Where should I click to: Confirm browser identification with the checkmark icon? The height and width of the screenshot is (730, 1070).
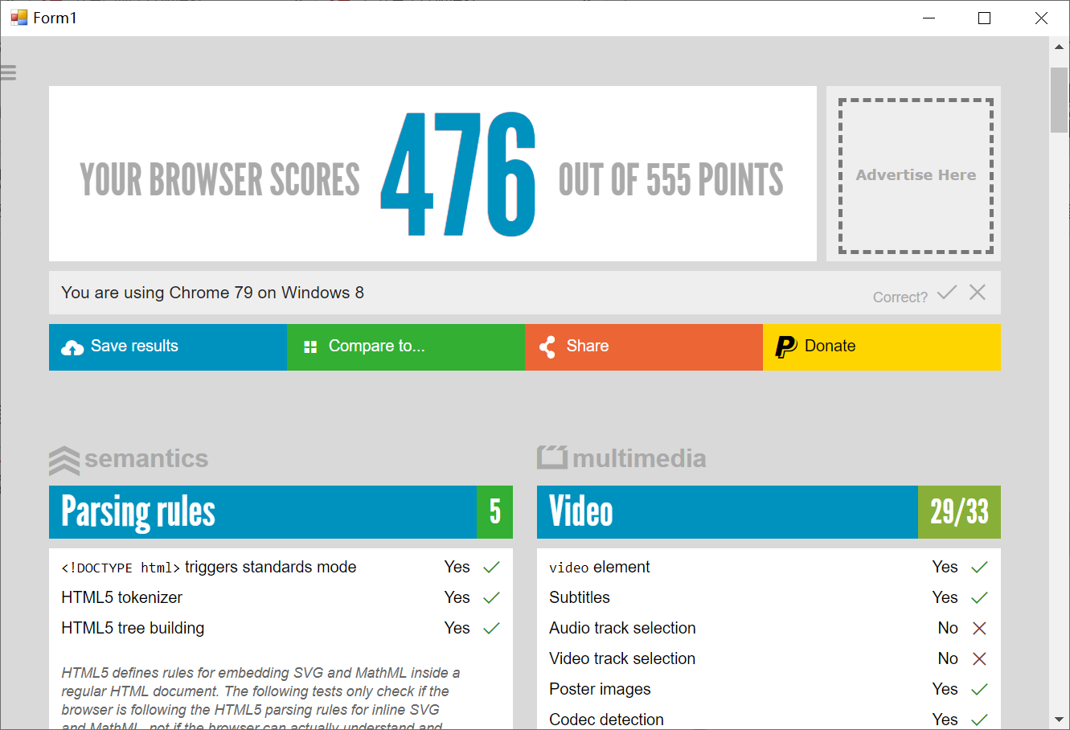947,293
